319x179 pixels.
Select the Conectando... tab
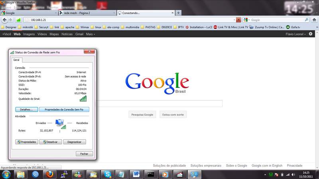tap(146, 13)
